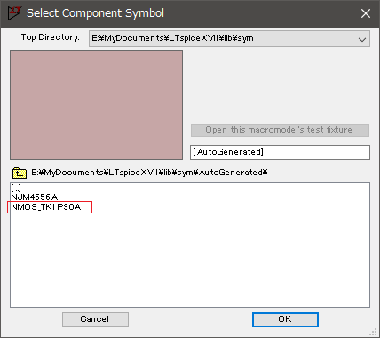
Task: Confirm selection with the OK button
Action: pyautogui.click(x=285, y=319)
